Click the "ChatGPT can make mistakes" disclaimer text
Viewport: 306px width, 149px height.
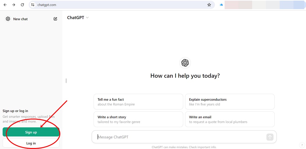184,147
